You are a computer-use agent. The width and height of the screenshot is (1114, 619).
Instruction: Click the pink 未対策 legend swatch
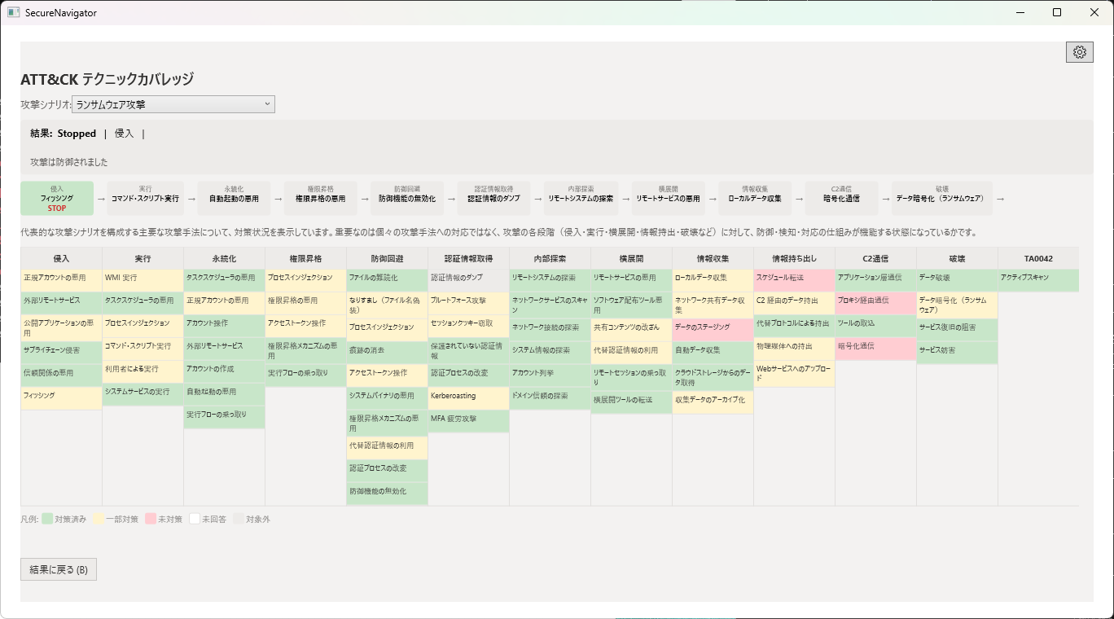pyautogui.click(x=151, y=519)
